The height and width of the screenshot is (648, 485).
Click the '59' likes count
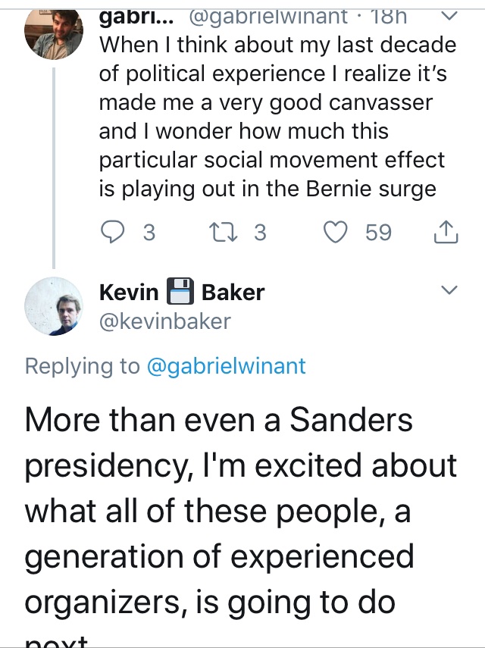(x=378, y=232)
